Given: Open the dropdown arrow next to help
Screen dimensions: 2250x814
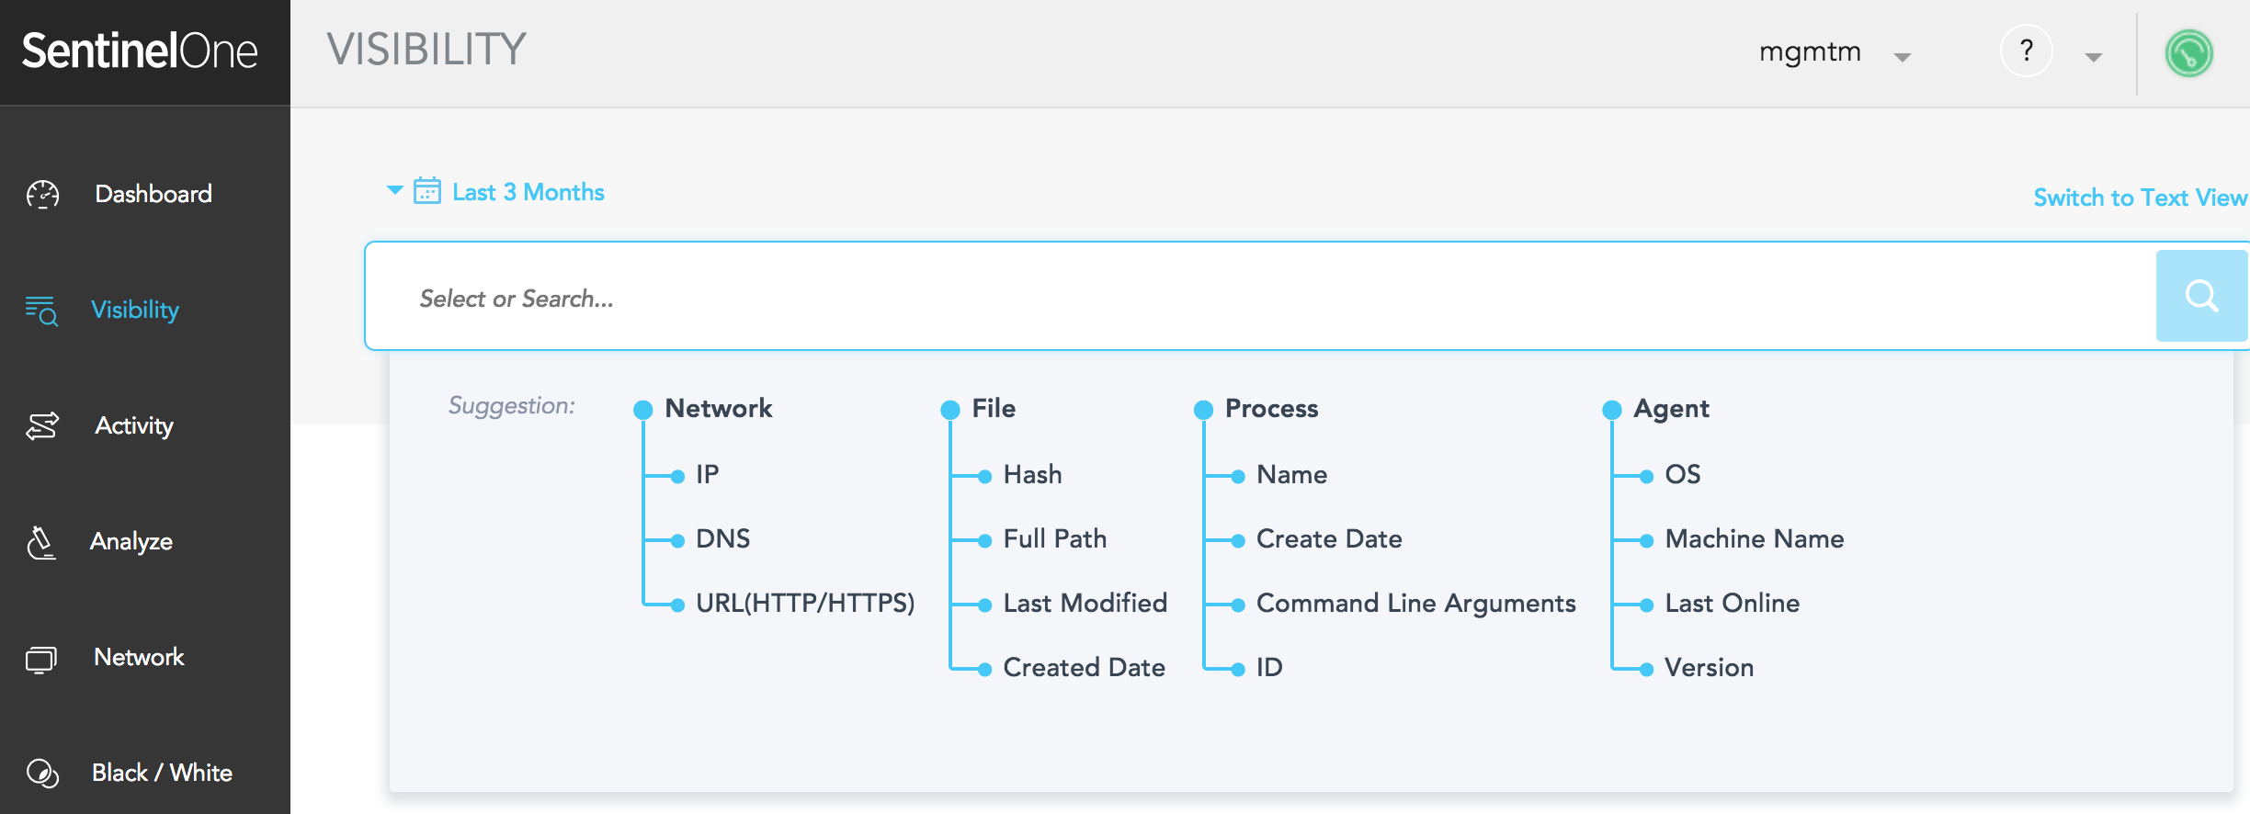Looking at the screenshot, I should 2093,57.
